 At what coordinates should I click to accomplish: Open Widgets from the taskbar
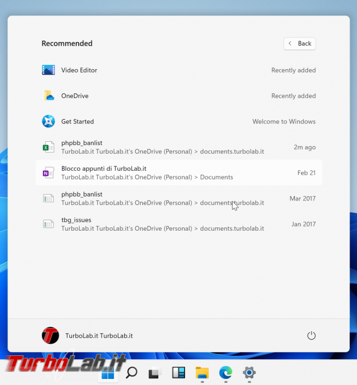click(x=178, y=373)
